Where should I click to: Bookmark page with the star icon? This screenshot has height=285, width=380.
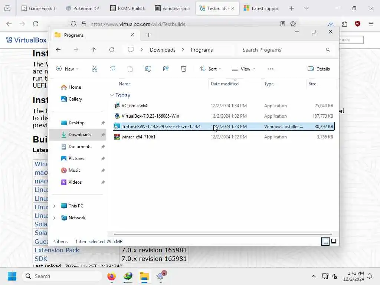(293, 23)
